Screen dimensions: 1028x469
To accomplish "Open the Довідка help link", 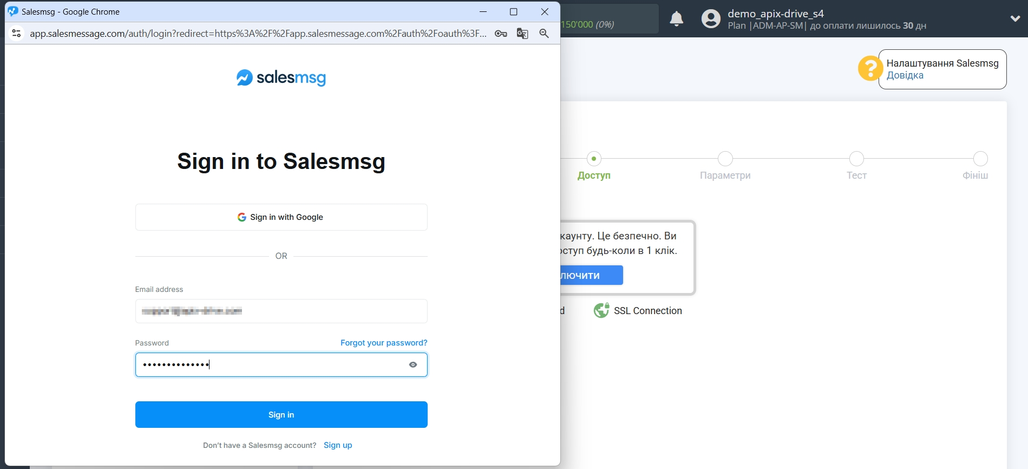I will (x=905, y=75).
